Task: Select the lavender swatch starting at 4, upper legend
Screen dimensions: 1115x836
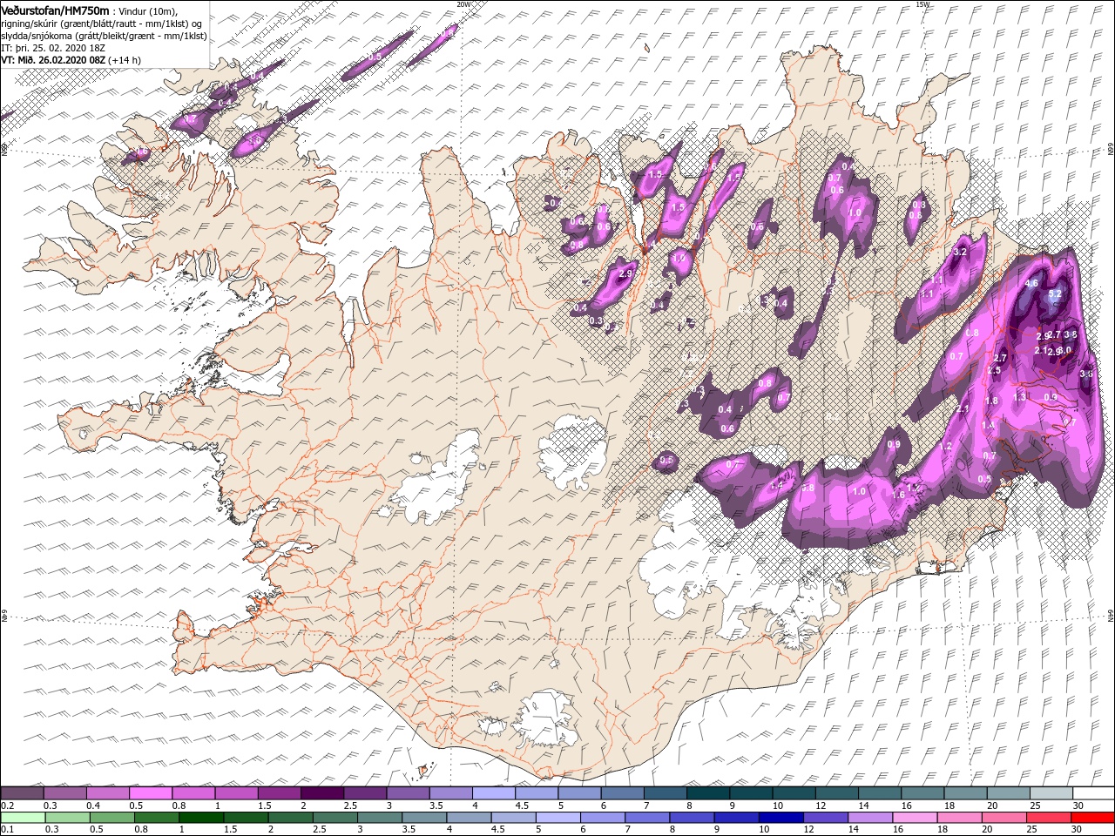Action: (x=493, y=793)
